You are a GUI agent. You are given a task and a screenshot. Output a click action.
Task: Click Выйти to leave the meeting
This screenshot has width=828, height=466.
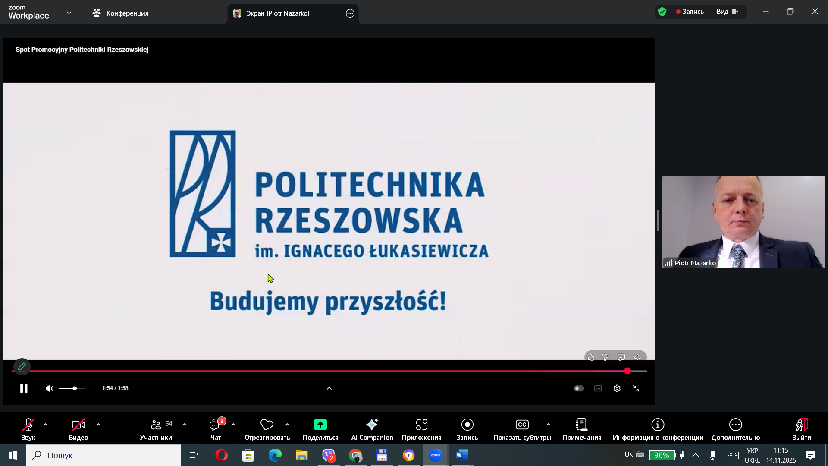click(801, 429)
